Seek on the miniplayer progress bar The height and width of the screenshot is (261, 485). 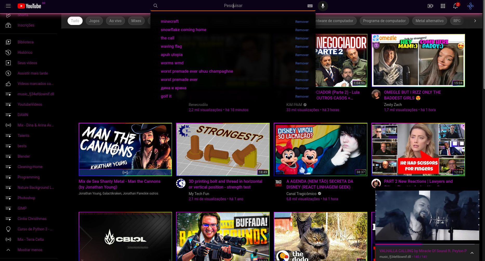[x=427, y=244]
